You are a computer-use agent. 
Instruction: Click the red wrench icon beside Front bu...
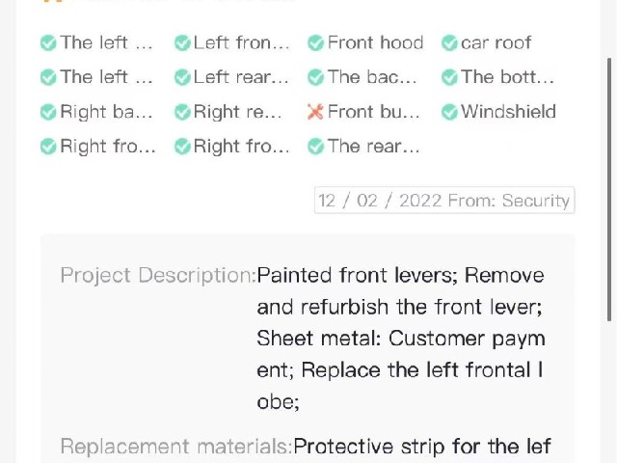[315, 112]
